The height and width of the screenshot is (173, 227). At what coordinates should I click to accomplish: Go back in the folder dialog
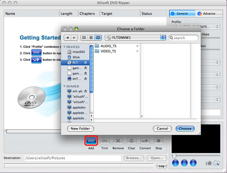click(67, 38)
